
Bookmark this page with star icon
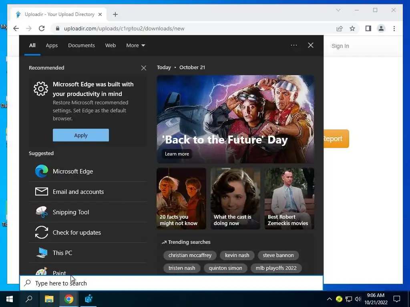[352, 28]
